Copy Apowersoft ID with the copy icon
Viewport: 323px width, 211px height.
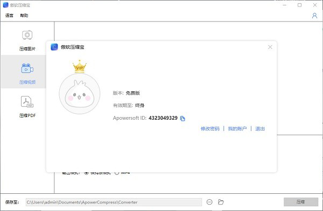pyautogui.click(x=182, y=118)
